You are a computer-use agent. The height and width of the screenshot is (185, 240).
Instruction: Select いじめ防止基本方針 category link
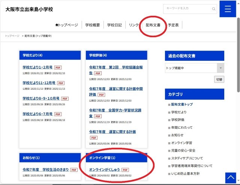185,174
